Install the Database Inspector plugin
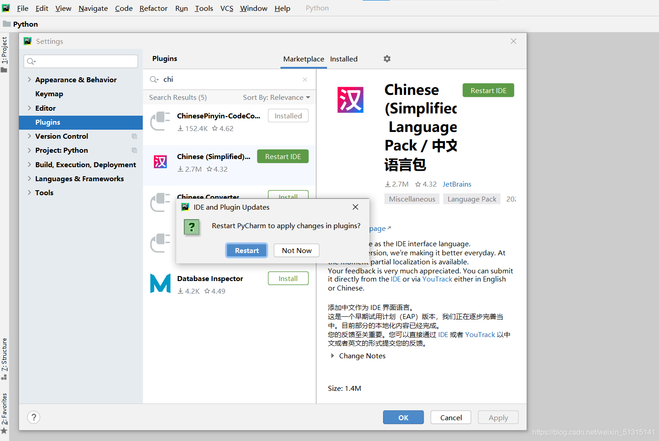 click(x=288, y=278)
